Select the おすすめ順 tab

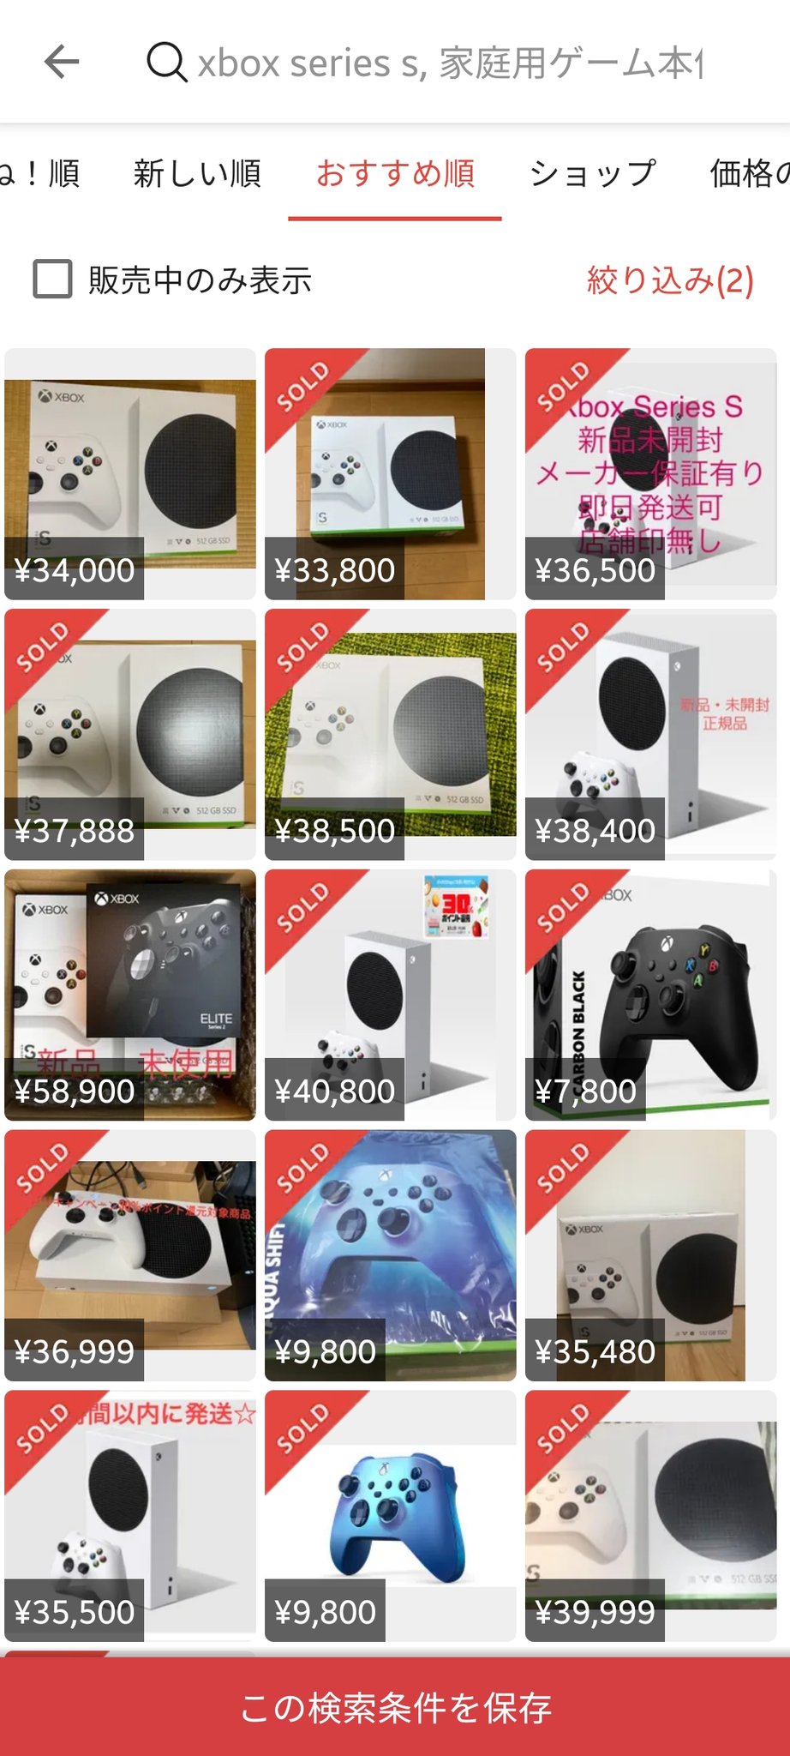pos(395,173)
